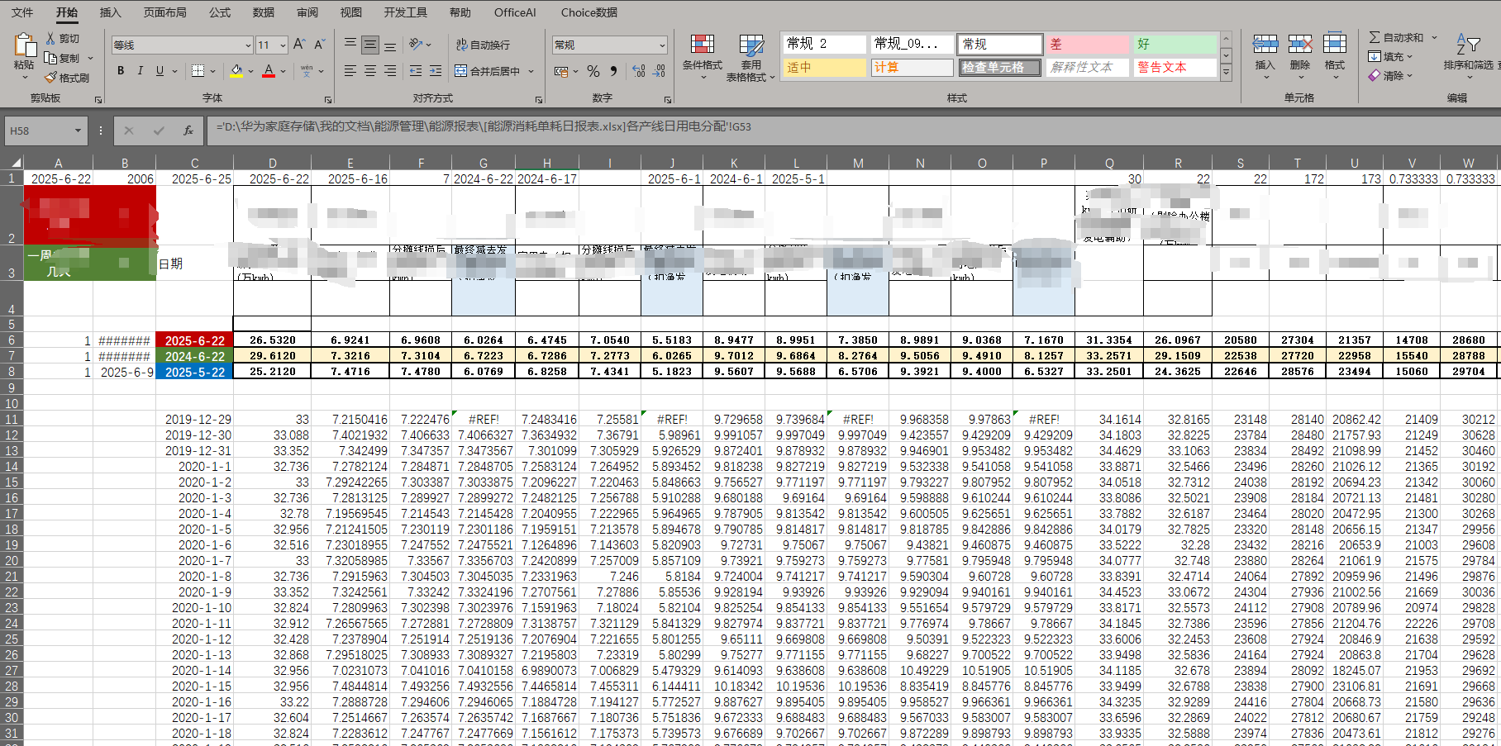
Task: Click the phonetic guide (wén) icon
Action: (x=307, y=71)
